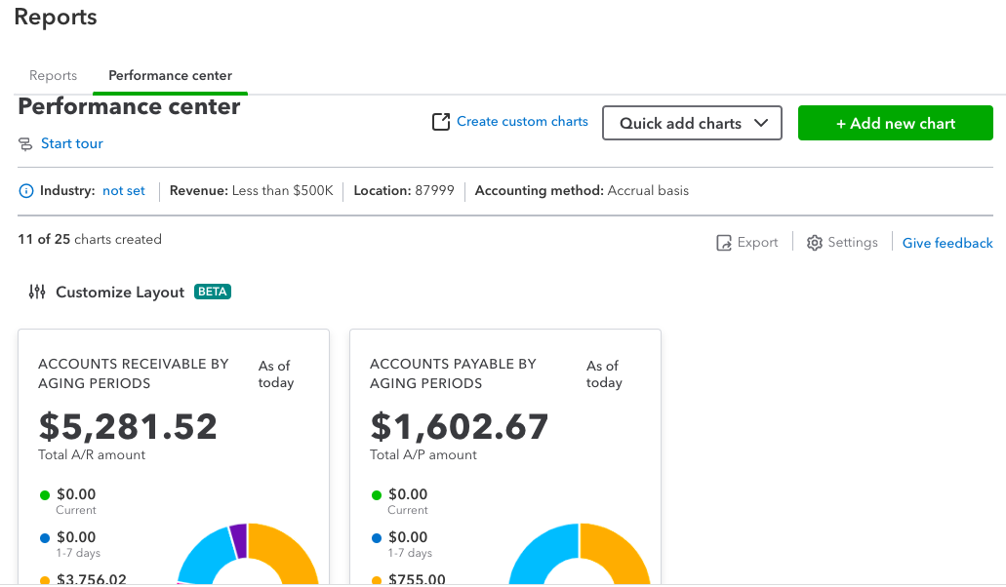The width and height of the screenshot is (1006, 587).
Task: Click the light blue segment of A/R donut
Action: pyautogui.click(x=207, y=555)
